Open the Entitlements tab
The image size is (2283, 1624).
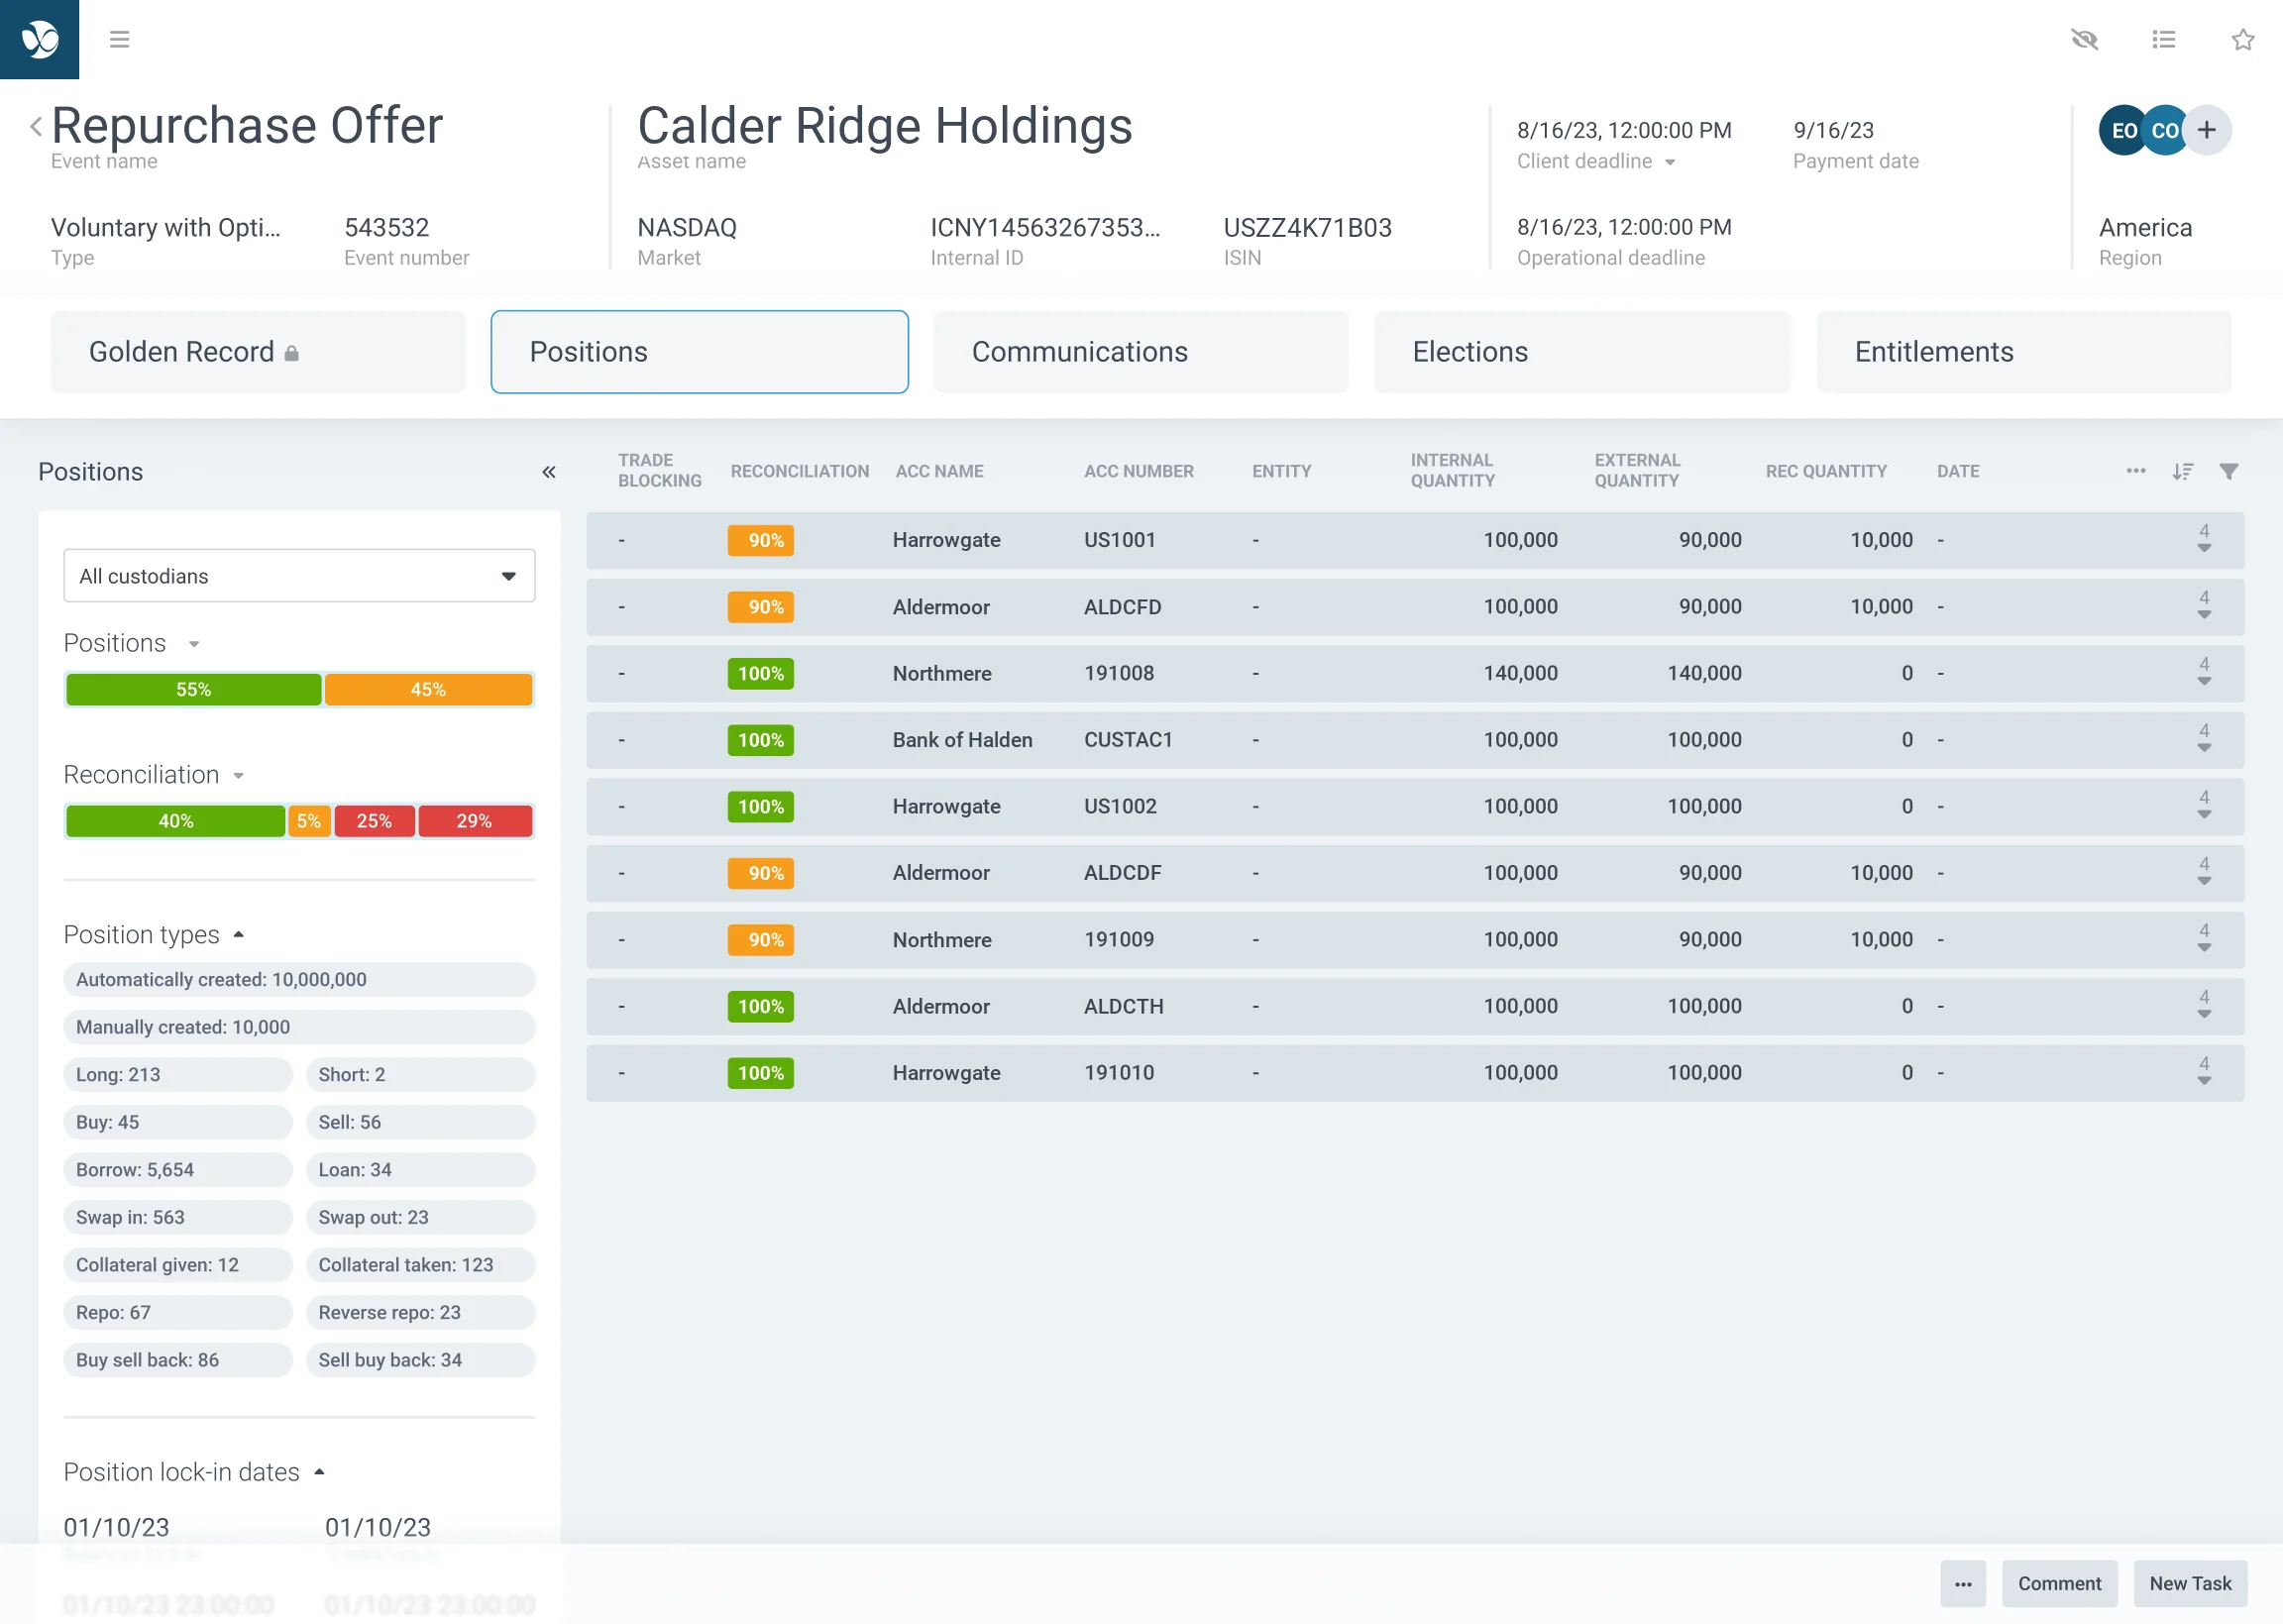tap(2023, 352)
